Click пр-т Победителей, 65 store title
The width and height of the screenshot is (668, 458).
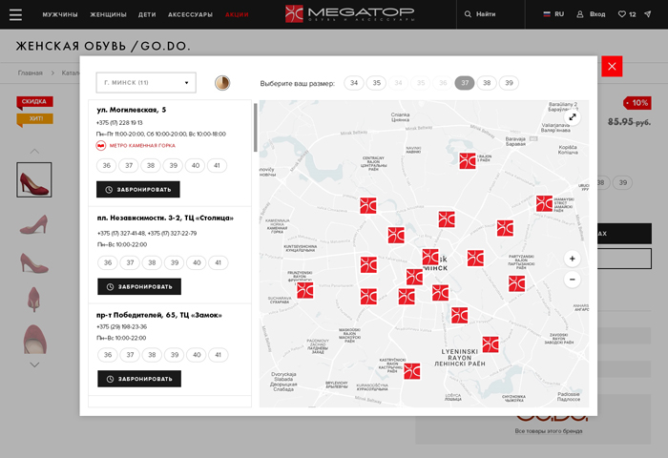[x=159, y=315]
